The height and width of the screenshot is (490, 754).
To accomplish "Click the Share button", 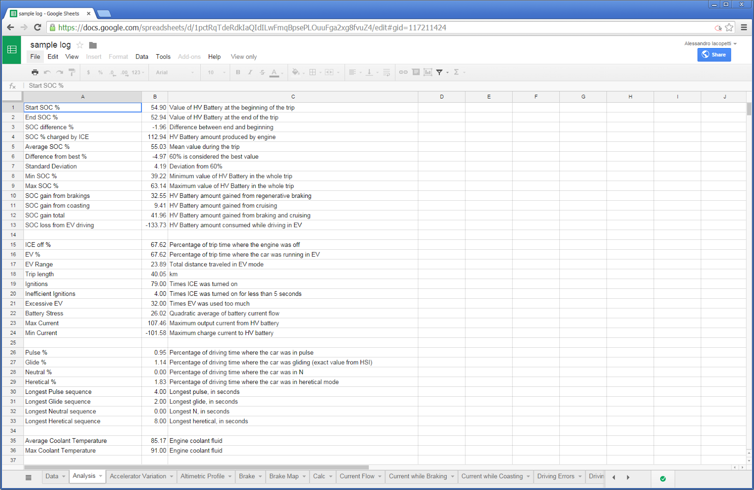I will click(714, 55).
